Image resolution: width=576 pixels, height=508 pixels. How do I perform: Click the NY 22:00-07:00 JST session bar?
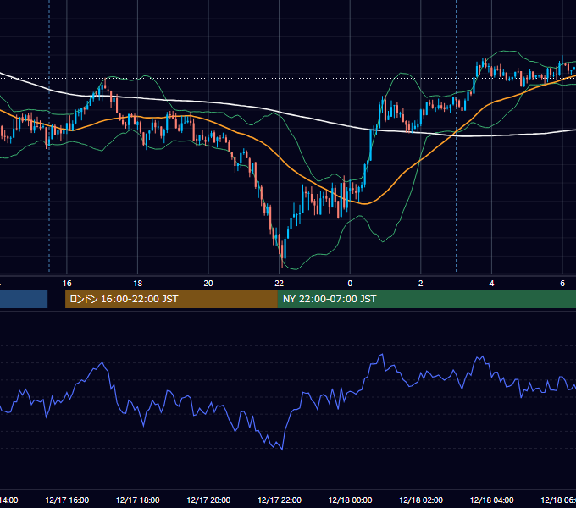click(426, 299)
